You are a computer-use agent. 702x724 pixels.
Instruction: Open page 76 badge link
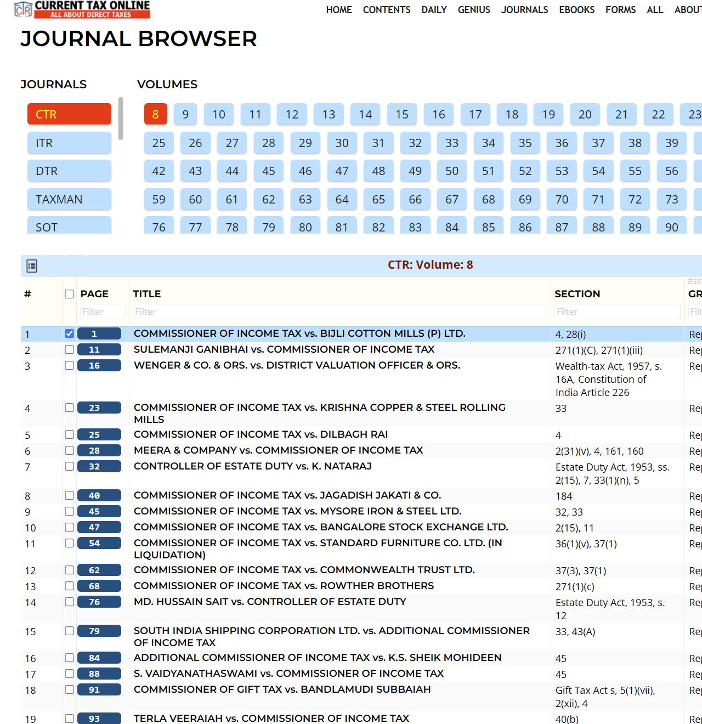tap(99, 602)
